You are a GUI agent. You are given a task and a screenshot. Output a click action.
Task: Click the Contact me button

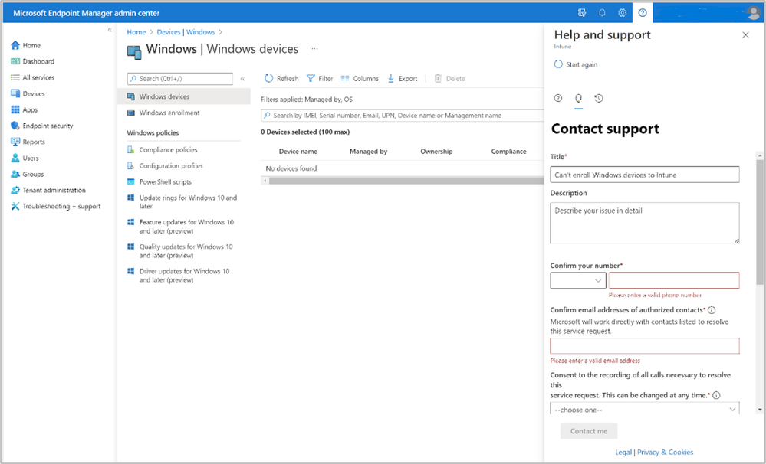tap(589, 431)
